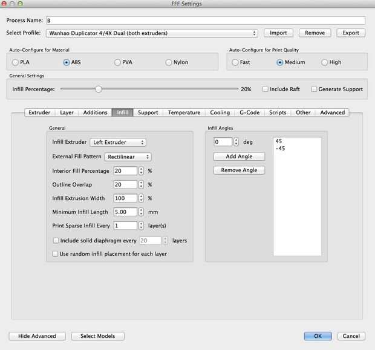Click the solid diaphragm layers count field
375x350 pixels.
click(151, 241)
